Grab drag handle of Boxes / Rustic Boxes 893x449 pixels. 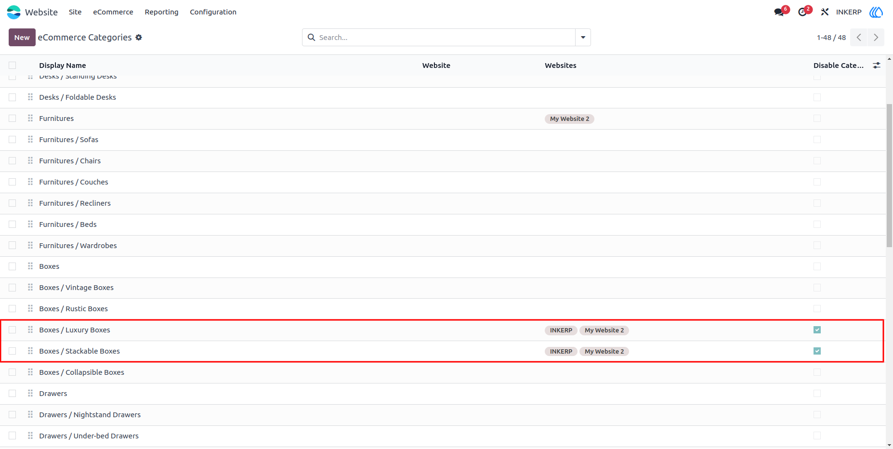[x=30, y=309]
